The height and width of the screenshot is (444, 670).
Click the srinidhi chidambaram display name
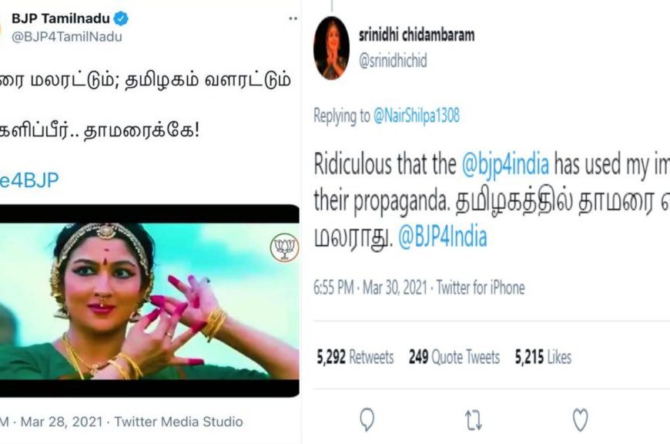417,35
